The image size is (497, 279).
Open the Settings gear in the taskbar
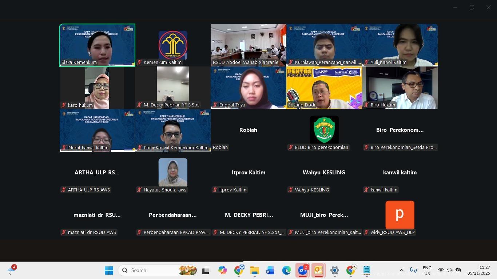coord(334,270)
